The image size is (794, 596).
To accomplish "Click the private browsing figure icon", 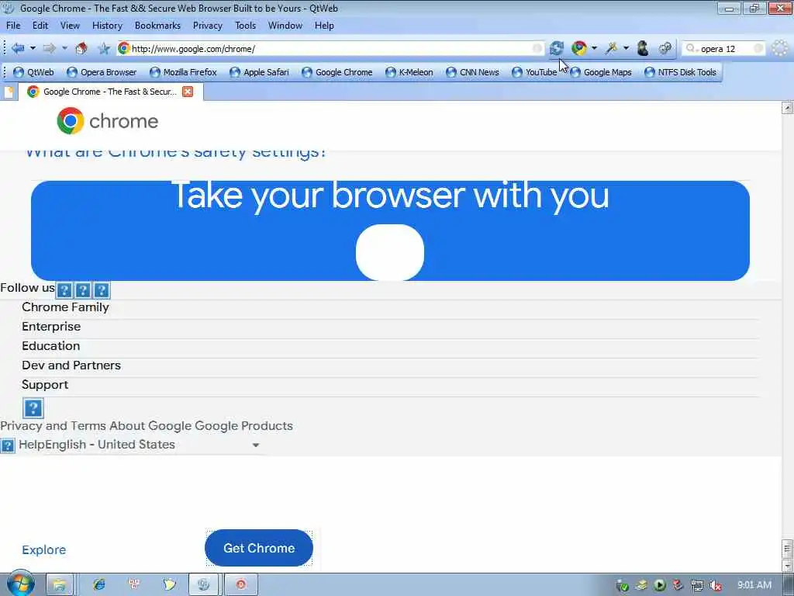I will pos(643,49).
